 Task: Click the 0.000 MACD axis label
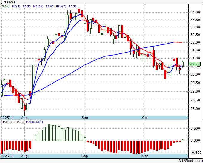click(x=195, y=141)
